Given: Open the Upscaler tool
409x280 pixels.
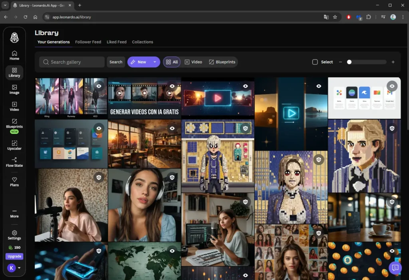Looking at the screenshot, I should click(x=14, y=146).
